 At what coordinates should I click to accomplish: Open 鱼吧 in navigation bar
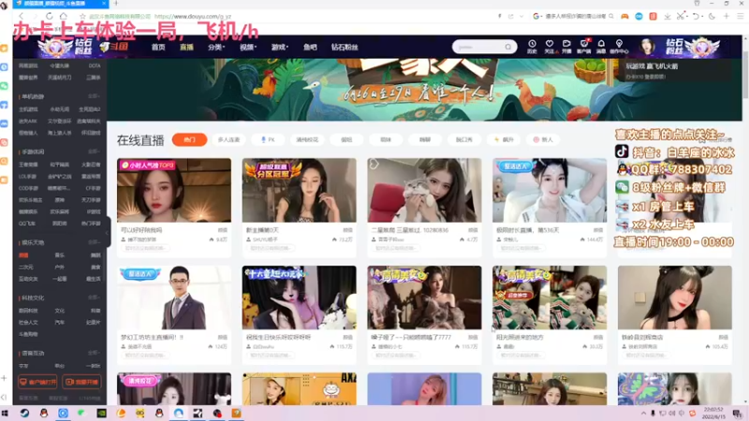coord(310,48)
